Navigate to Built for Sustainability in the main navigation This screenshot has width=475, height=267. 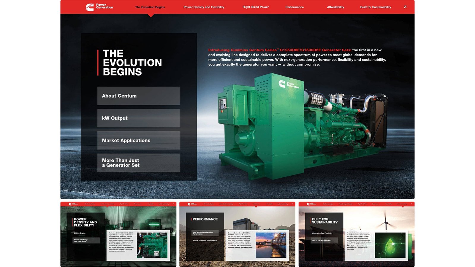coord(376,7)
